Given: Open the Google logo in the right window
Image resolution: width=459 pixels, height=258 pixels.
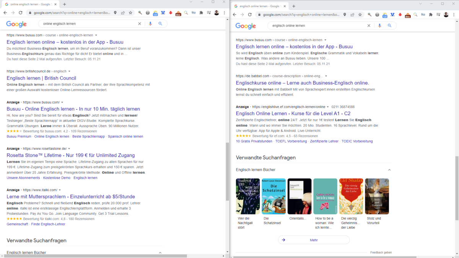Looking at the screenshot, I should tap(246, 26).
